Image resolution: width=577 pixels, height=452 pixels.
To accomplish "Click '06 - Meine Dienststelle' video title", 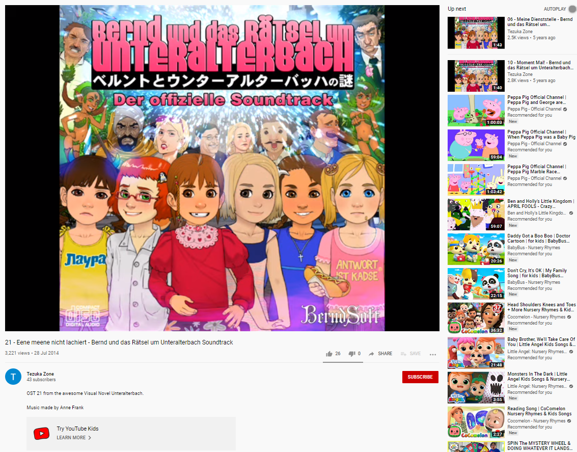I will pyautogui.click(x=540, y=22).
